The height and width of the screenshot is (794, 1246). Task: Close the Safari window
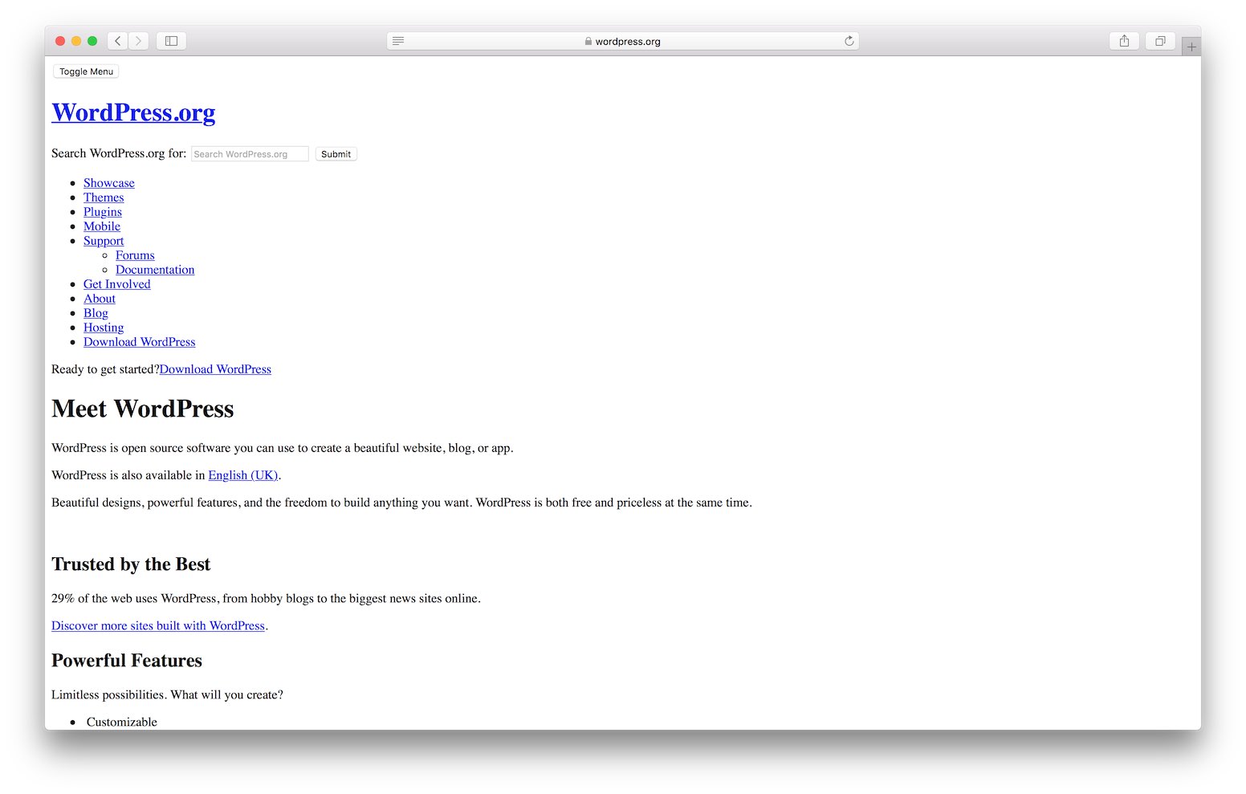tap(60, 41)
